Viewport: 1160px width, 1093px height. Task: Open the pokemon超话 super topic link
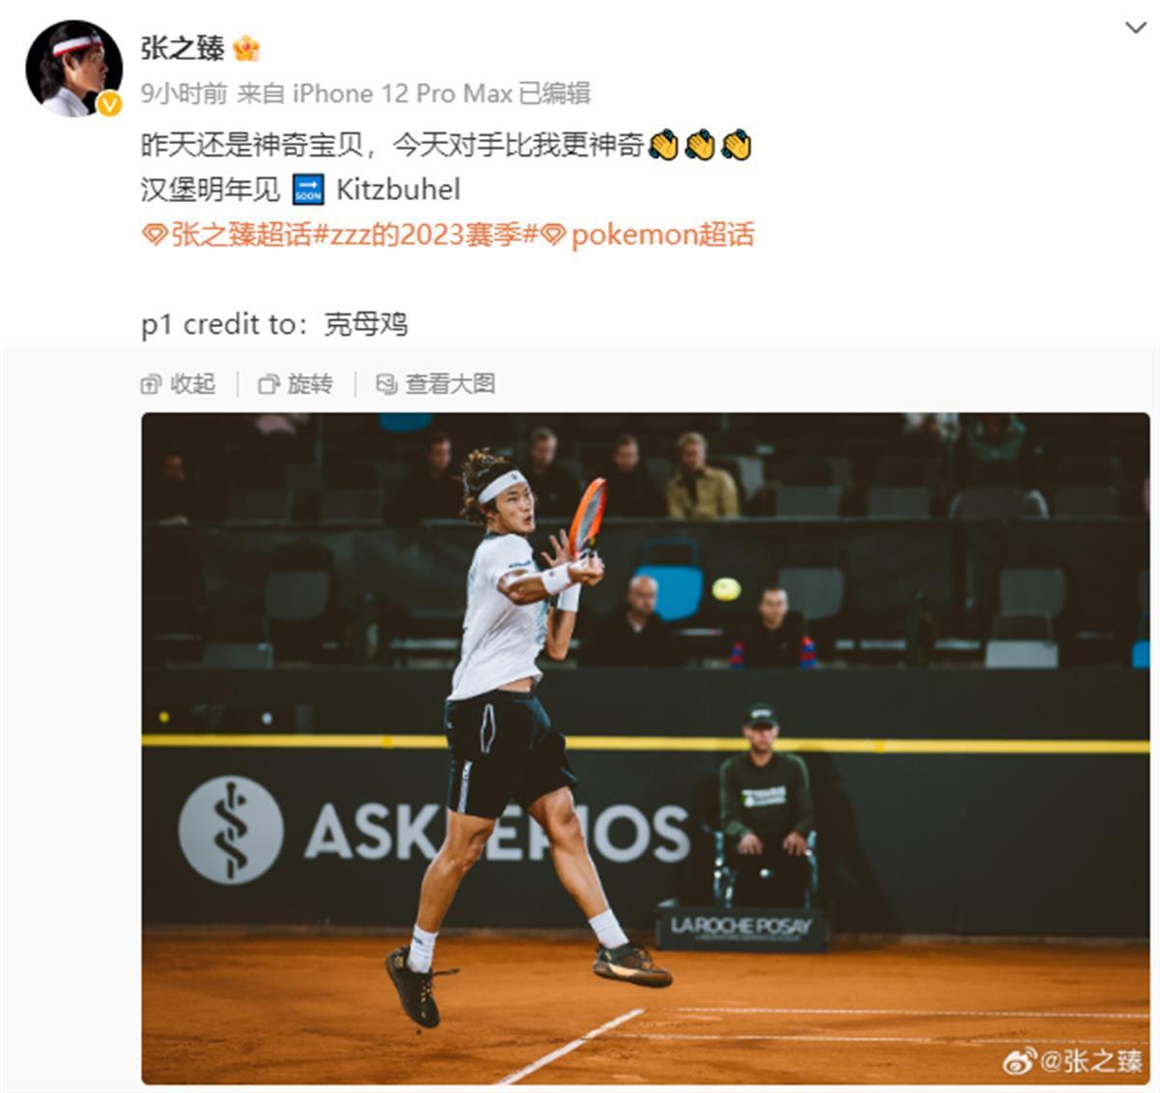coord(662,235)
